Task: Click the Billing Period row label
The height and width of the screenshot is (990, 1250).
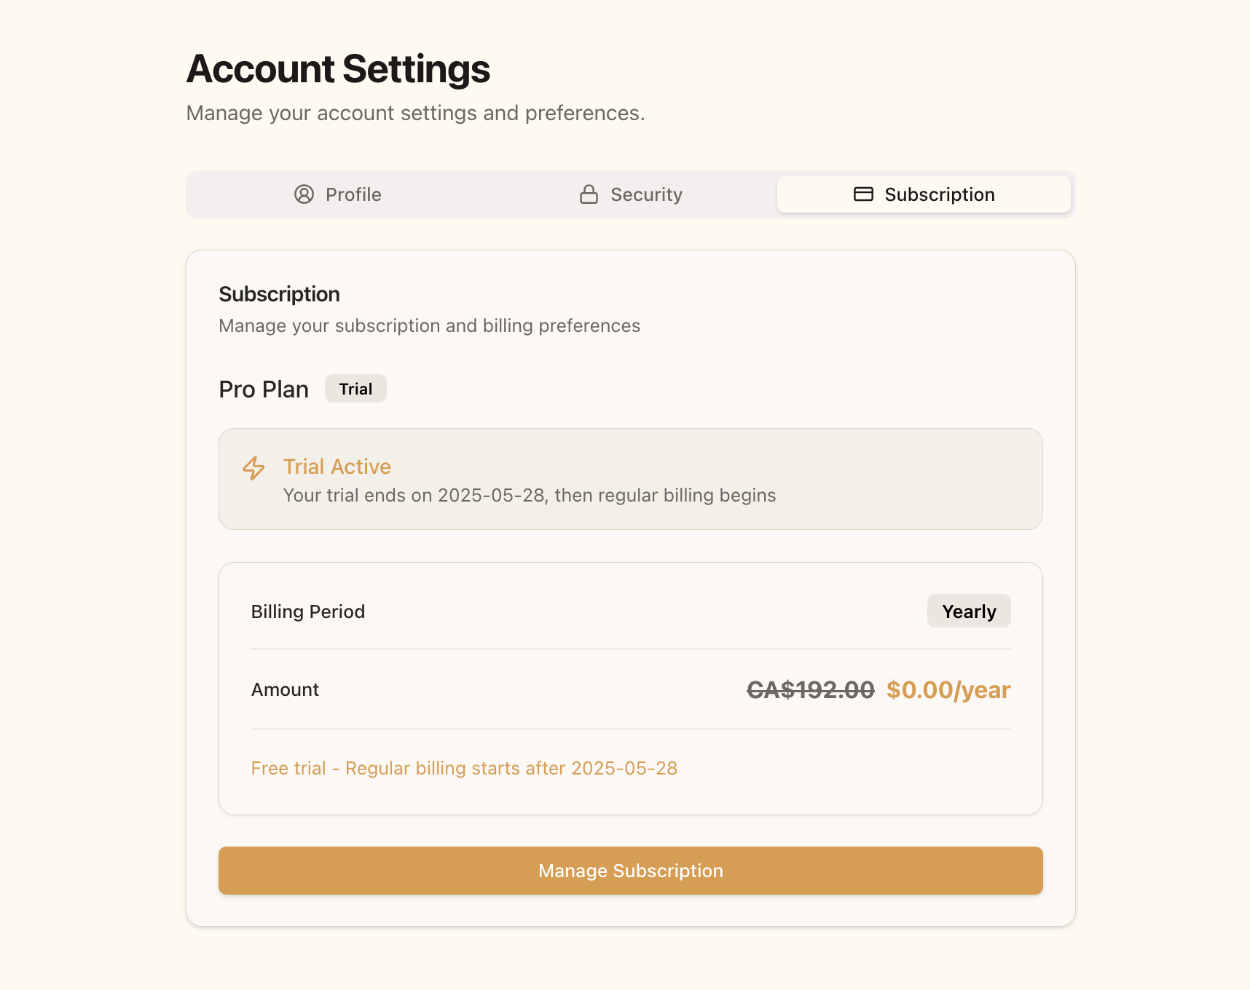Action: [308, 611]
